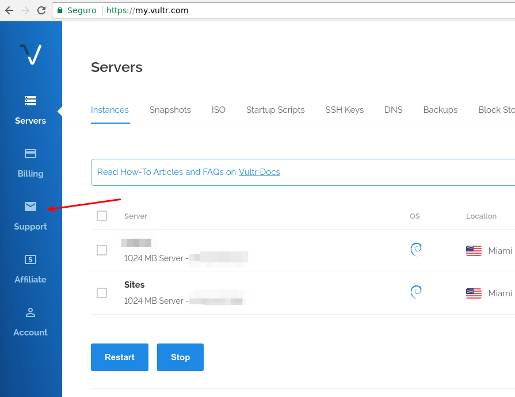Image resolution: width=515 pixels, height=397 pixels.
Task: Click the Location column header
Action: click(481, 216)
